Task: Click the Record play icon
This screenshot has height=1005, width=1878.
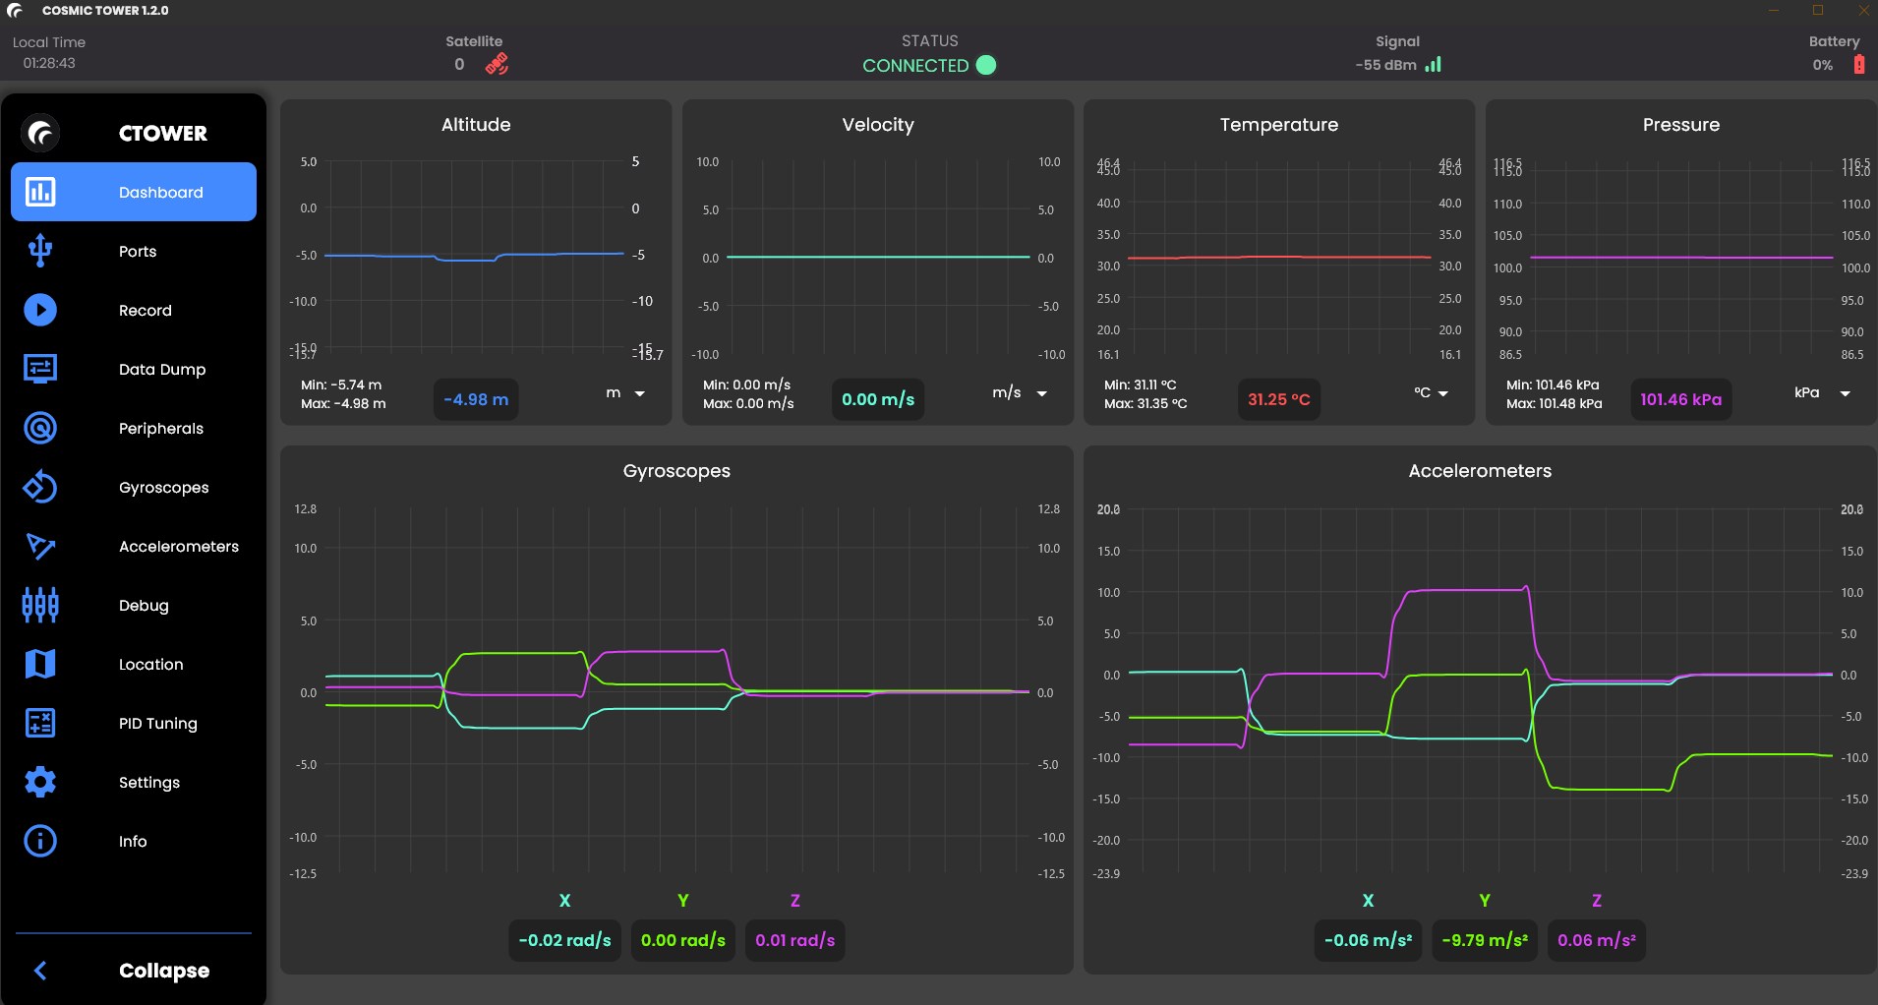Action: [40, 310]
